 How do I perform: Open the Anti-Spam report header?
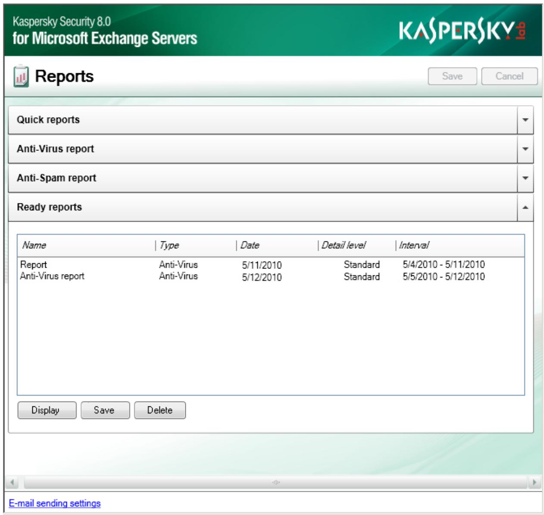pos(263,178)
